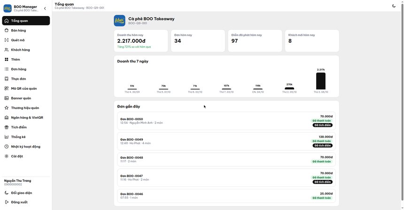Click the 270k revenue bar

(x=289, y=88)
